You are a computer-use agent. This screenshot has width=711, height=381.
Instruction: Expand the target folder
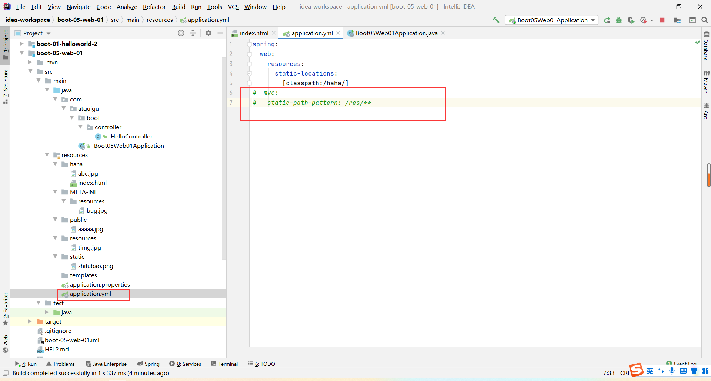(30, 321)
